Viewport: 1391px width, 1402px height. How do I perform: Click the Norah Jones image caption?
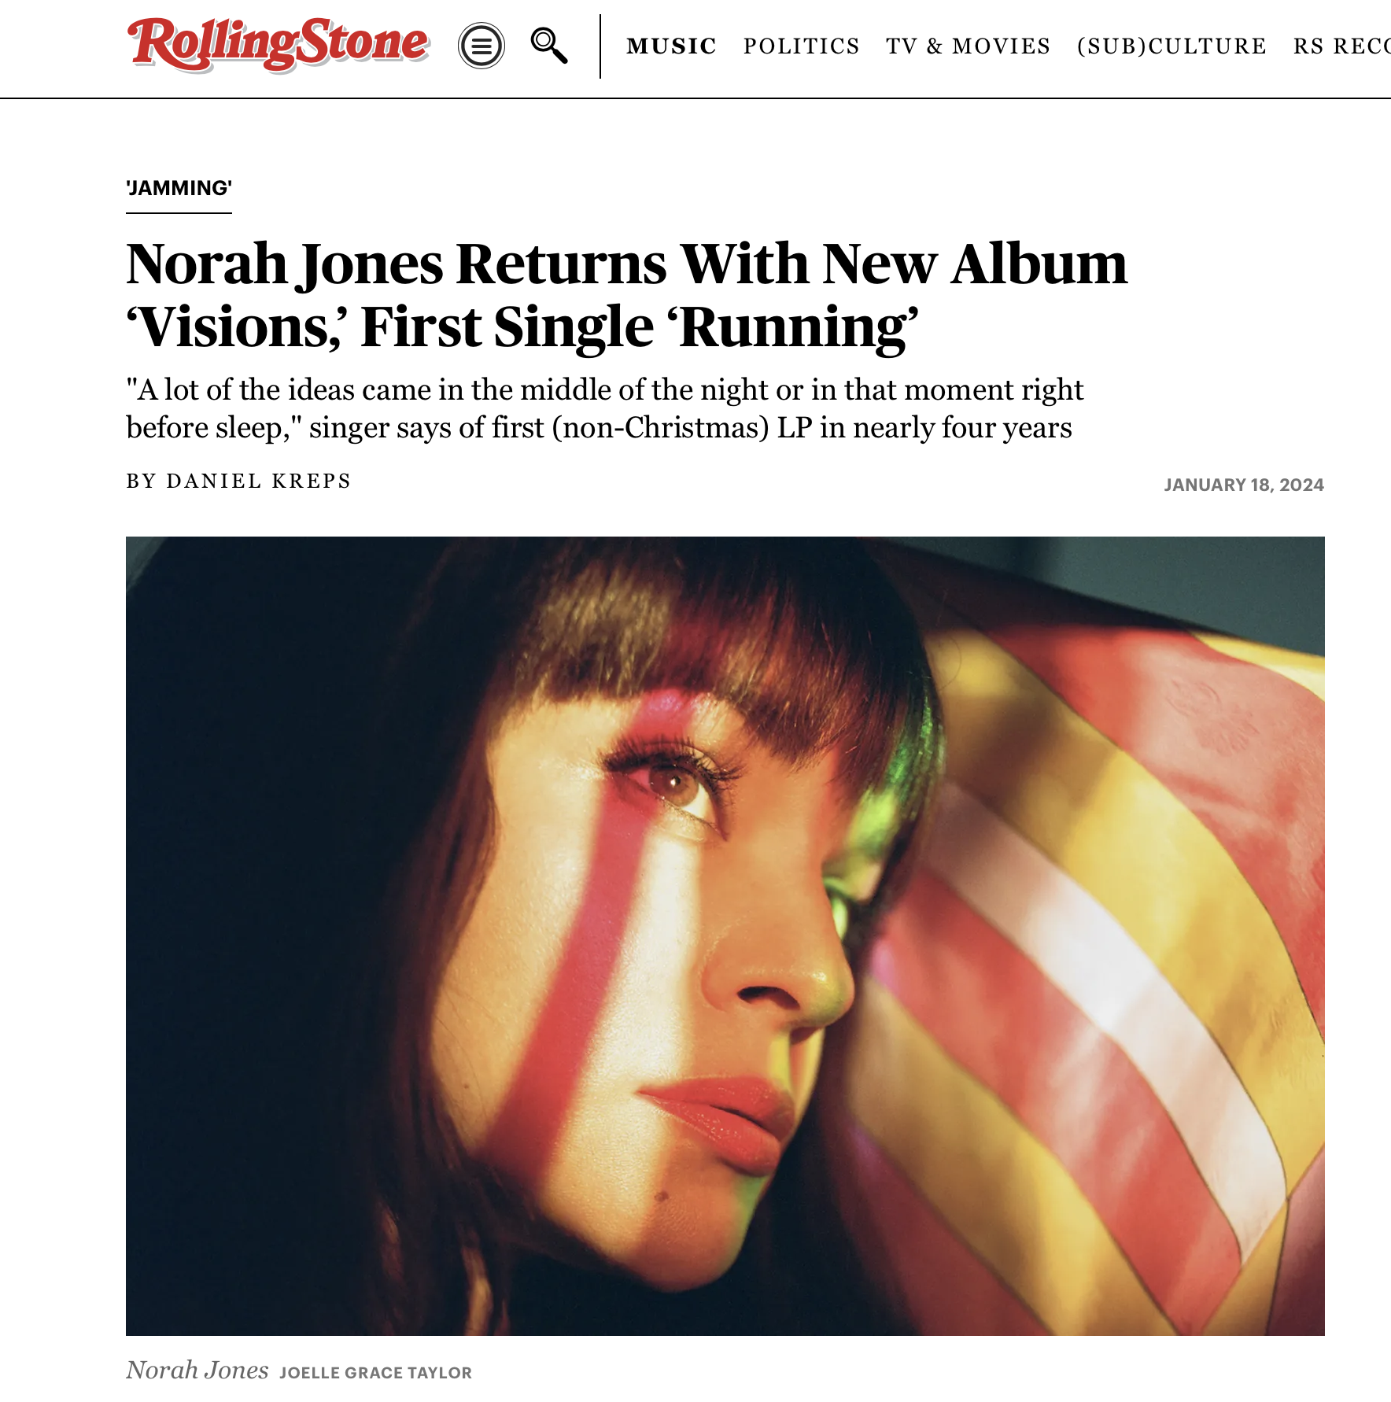click(x=197, y=1371)
